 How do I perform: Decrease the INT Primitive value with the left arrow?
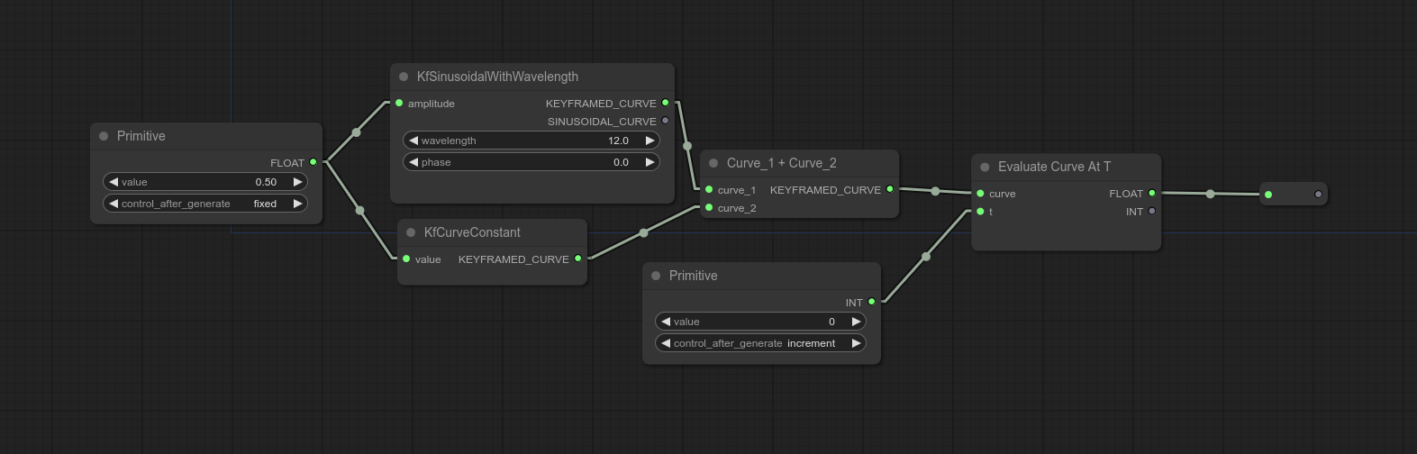click(x=666, y=322)
